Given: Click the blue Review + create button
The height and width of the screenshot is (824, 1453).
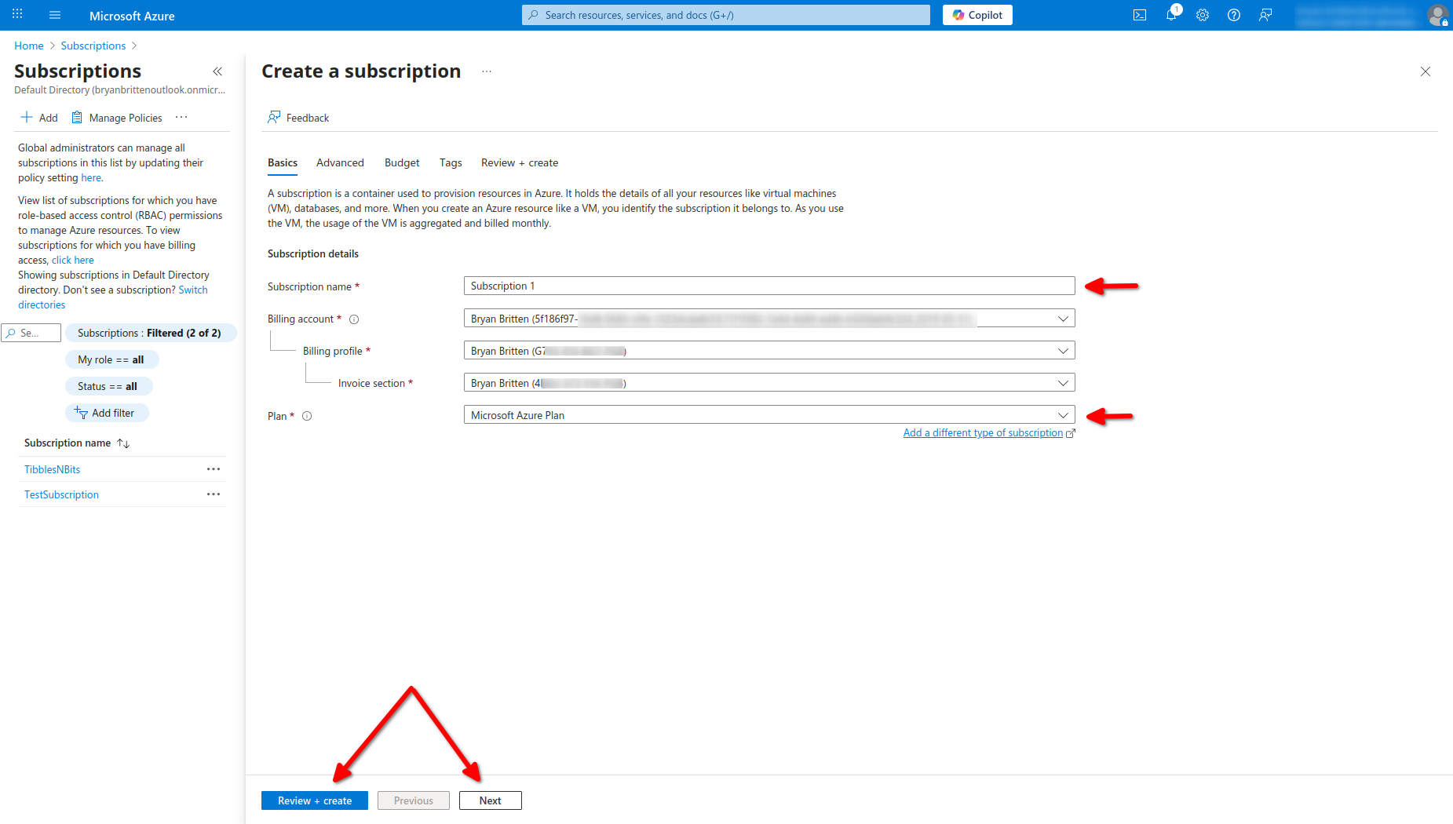Looking at the screenshot, I should pyautogui.click(x=315, y=800).
